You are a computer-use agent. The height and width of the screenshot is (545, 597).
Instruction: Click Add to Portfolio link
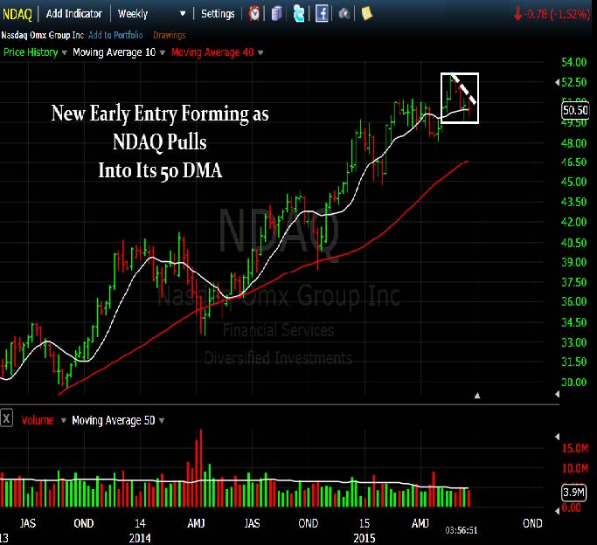pos(115,35)
